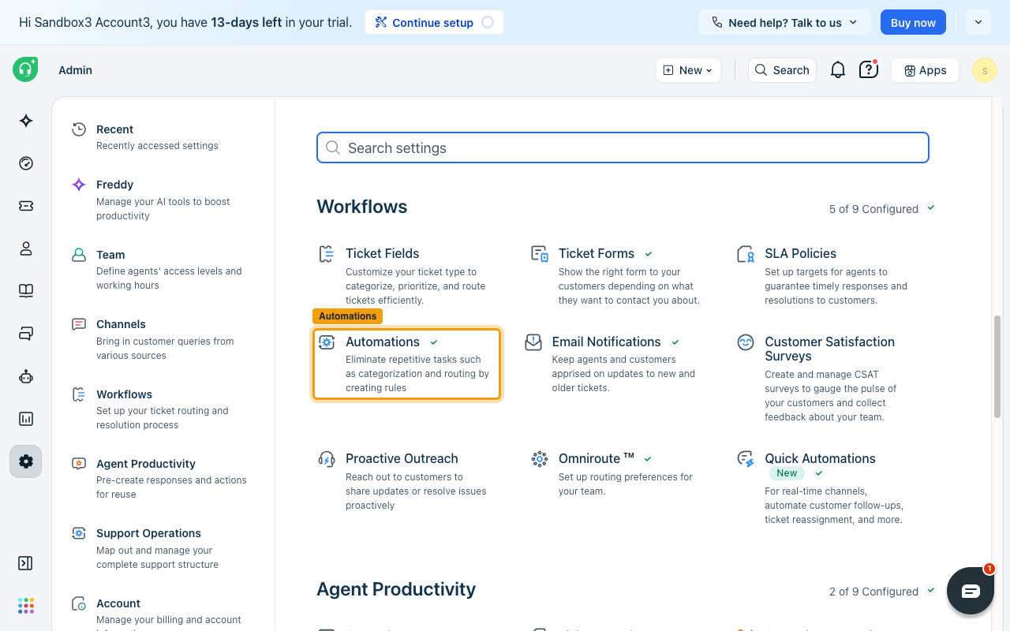Open the Conversations chat sidebar icon
This screenshot has height=631, width=1010.
[x=26, y=334]
